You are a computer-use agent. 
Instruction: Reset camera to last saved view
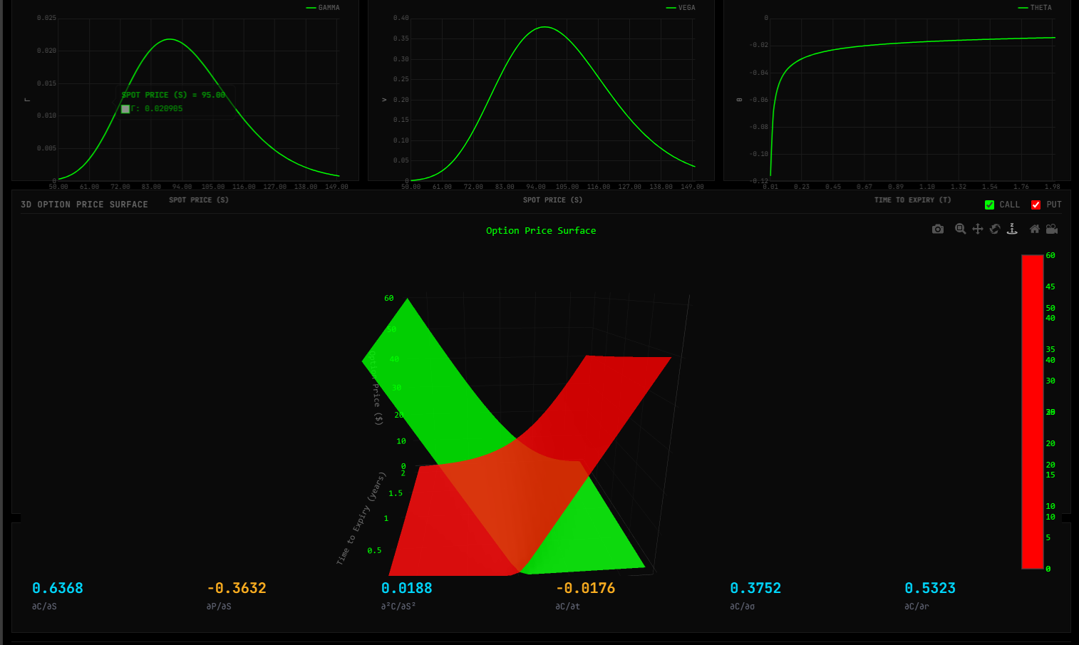click(1052, 229)
